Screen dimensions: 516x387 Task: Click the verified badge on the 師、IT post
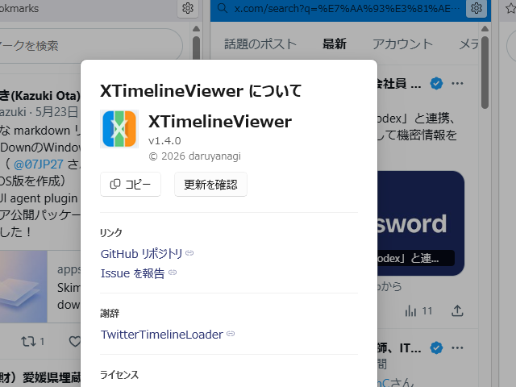(436, 347)
